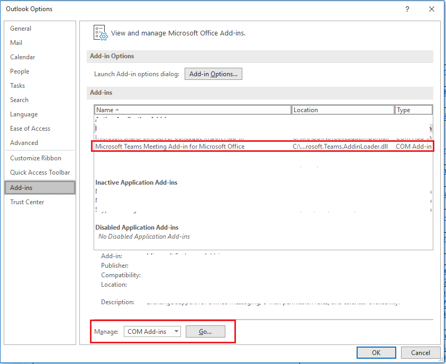Click the Go button

tap(205, 332)
